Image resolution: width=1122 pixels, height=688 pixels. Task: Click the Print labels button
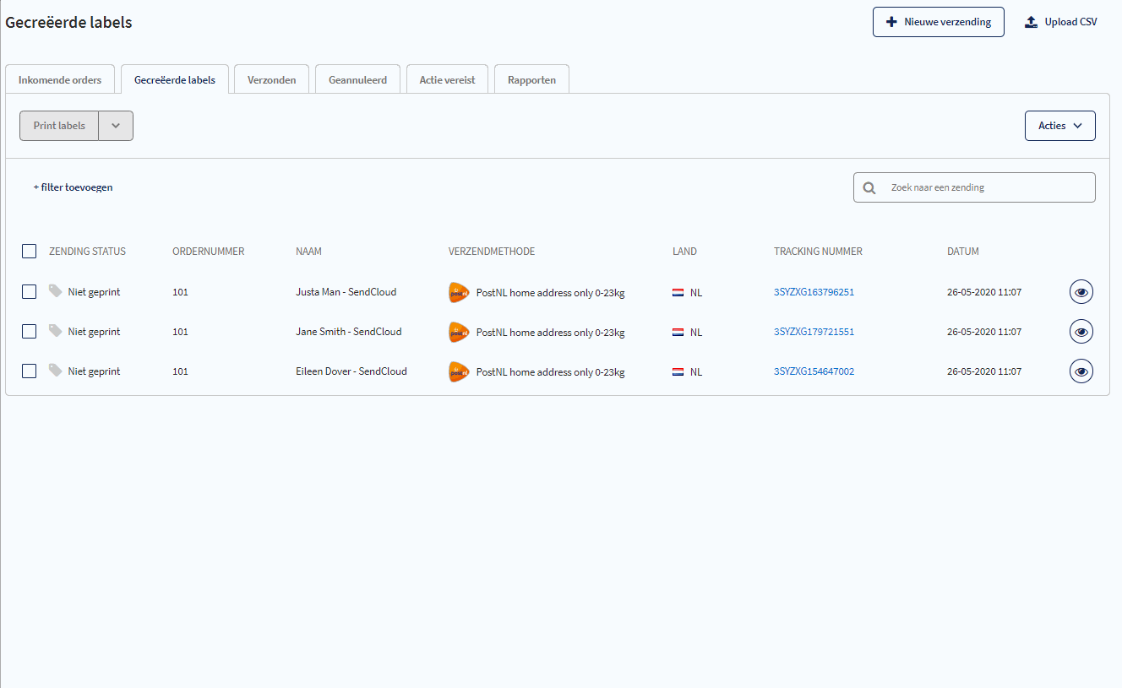pos(59,126)
